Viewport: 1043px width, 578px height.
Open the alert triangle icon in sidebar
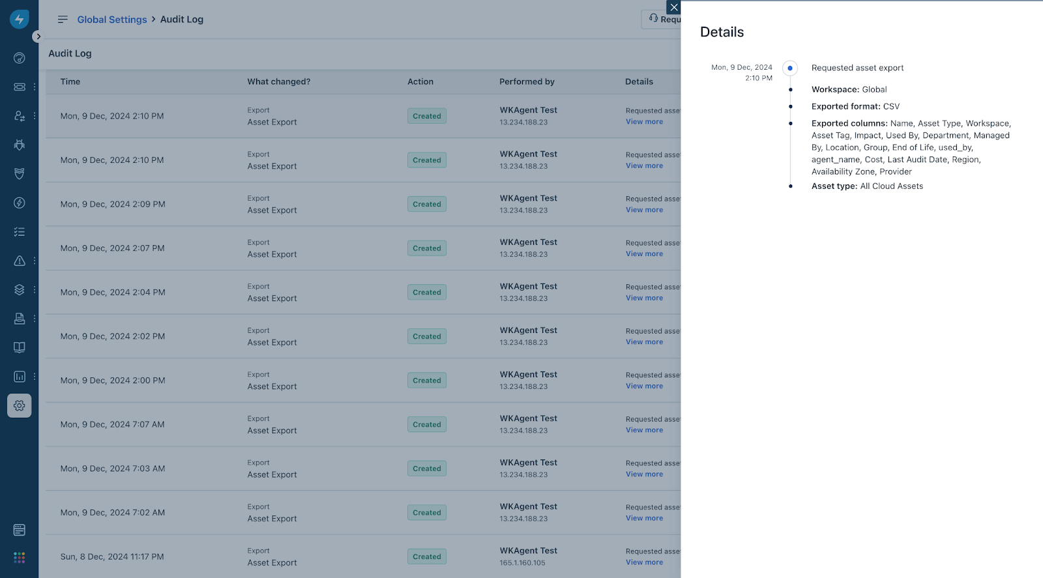point(20,261)
